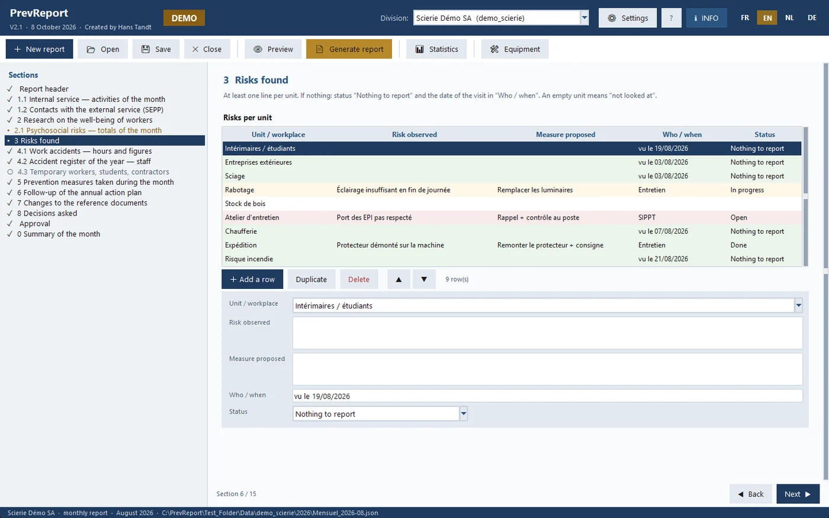
Task: Click the Measure proposed text field
Action: (548, 369)
